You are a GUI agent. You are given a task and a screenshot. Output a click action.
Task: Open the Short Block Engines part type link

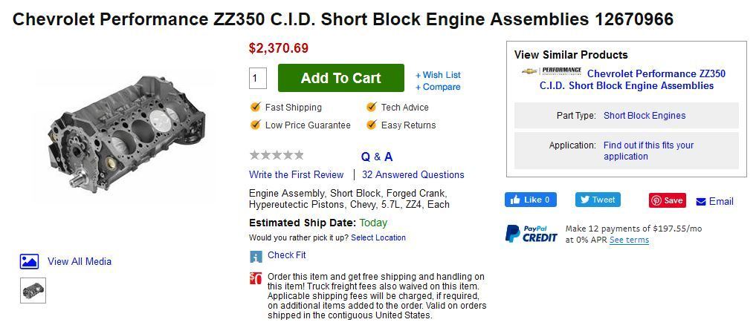coord(644,116)
